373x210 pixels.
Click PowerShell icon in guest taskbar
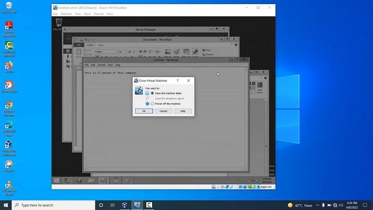tap(79, 180)
